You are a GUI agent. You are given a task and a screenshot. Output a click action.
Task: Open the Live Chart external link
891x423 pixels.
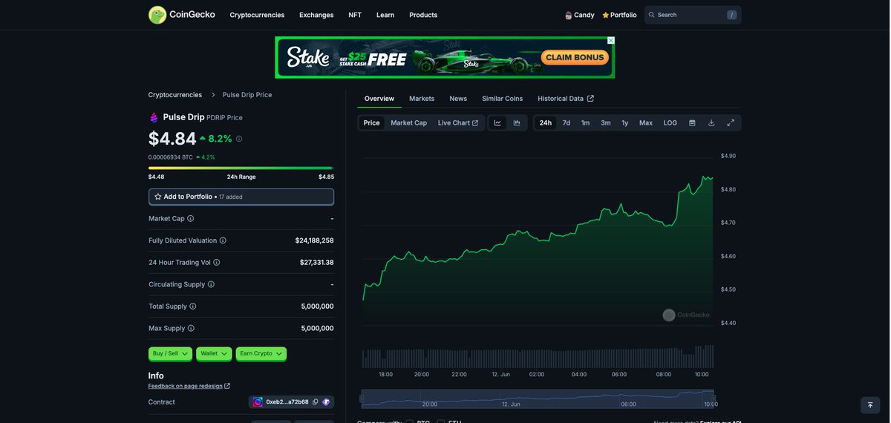point(458,123)
